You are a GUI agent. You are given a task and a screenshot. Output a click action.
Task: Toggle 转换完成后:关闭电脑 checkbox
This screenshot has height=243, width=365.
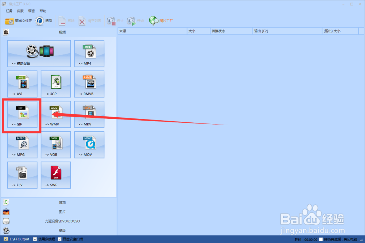point(321,239)
